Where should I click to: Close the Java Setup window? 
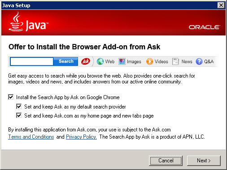pyautogui.click(x=221, y=5)
